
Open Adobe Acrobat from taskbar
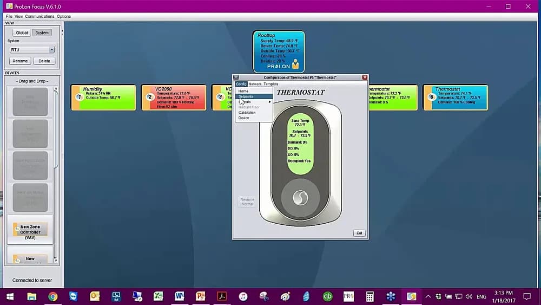[222, 296]
